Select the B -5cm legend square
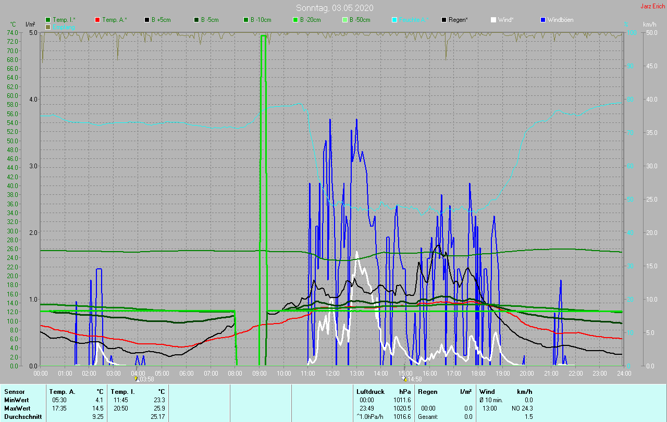The width and height of the screenshot is (667, 422). coord(196,20)
